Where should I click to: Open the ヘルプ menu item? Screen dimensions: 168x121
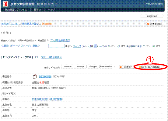click(51, 10)
